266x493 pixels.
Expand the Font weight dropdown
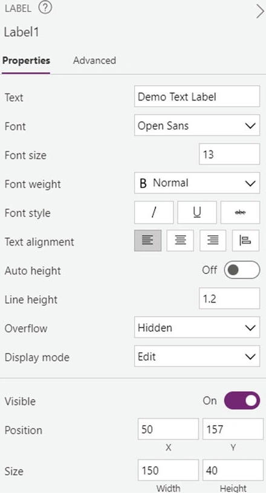point(197,183)
